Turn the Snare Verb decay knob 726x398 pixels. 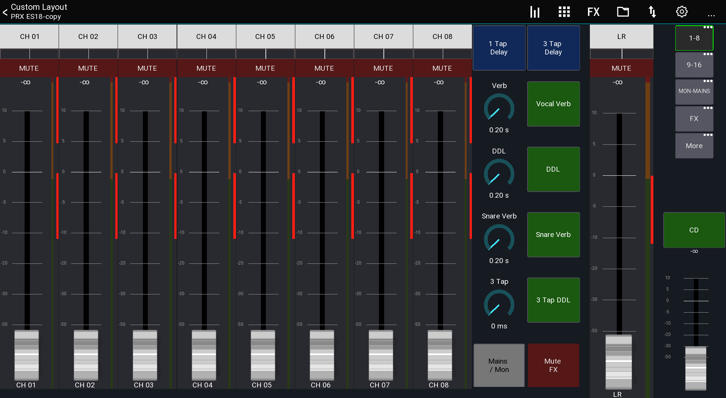point(499,240)
